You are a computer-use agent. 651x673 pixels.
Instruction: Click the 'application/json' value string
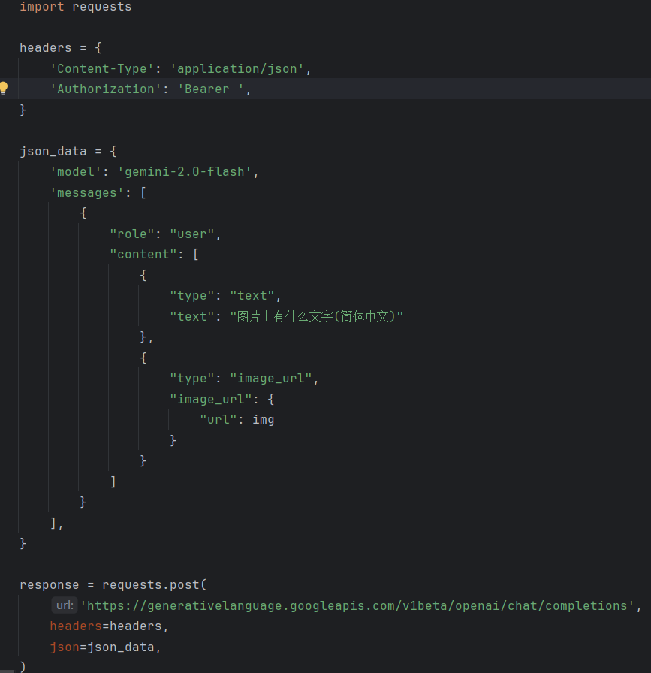click(x=237, y=68)
